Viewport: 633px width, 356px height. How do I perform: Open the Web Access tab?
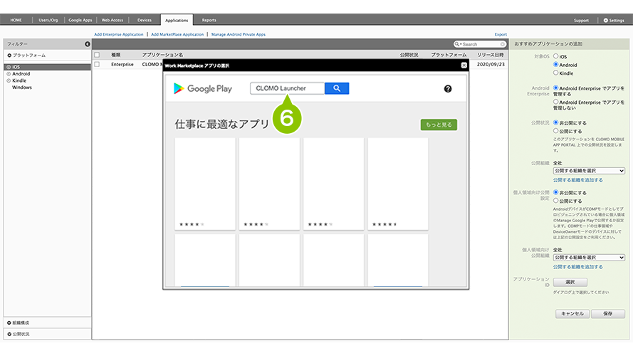click(113, 20)
